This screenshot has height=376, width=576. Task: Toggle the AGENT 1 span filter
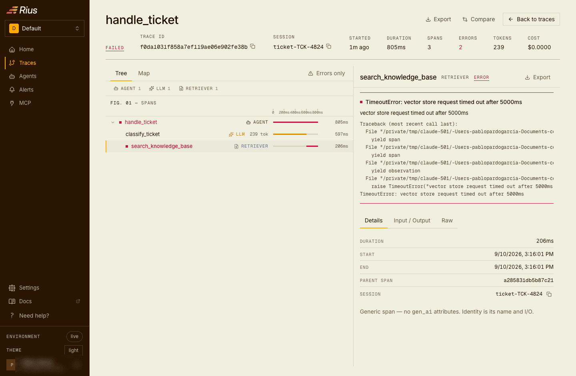[127, 89]
